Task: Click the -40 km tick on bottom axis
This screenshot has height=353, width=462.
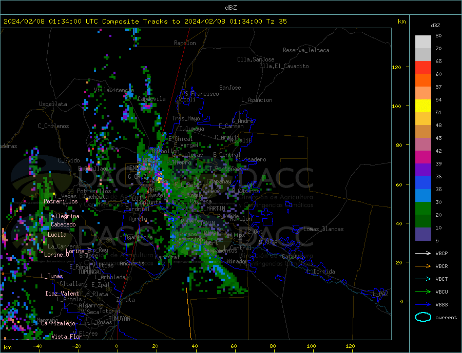Action: (37, 346)
